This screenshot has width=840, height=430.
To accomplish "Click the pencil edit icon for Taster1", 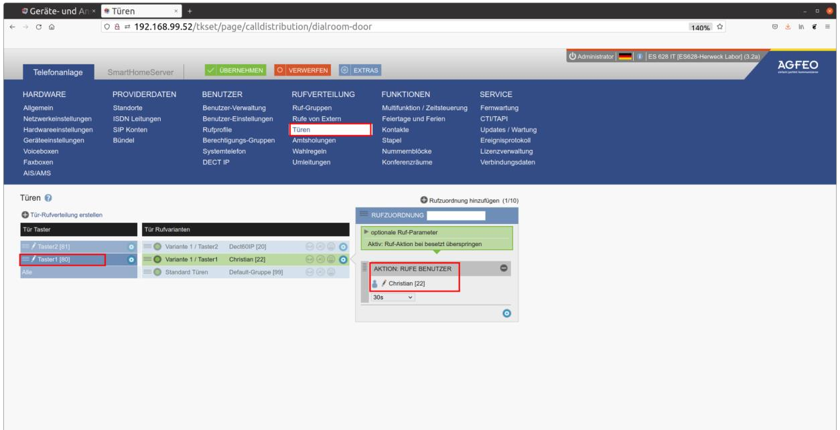I will [33, 259].
